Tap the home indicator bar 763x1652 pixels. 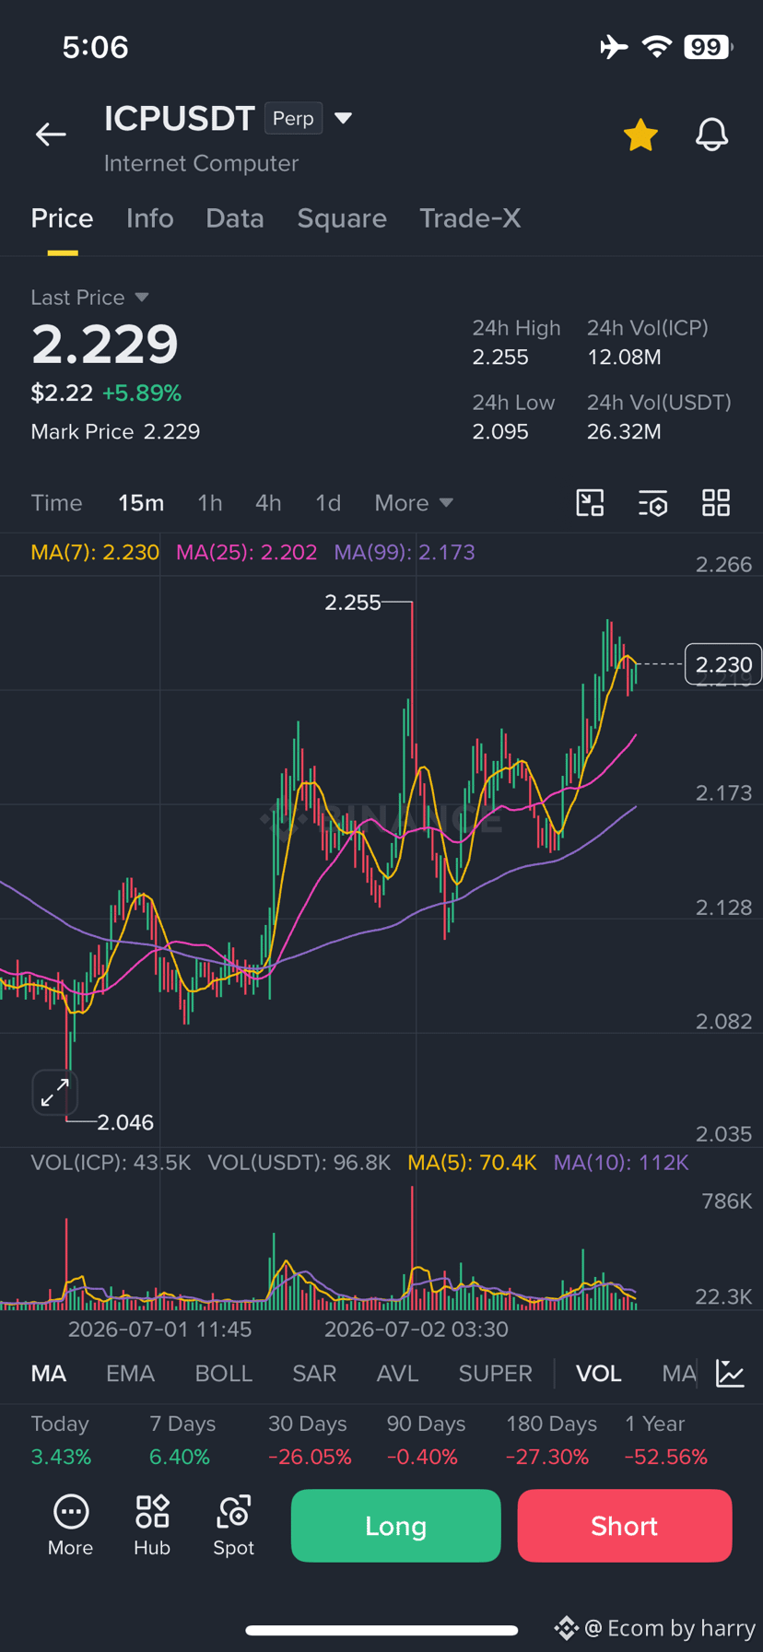381,1630
